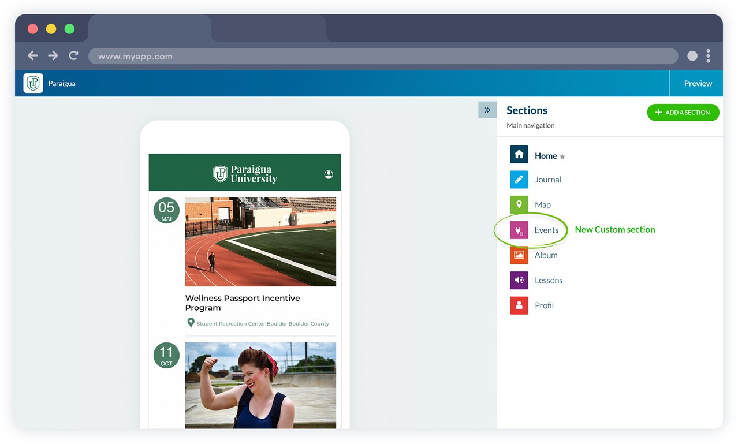This screenshot has height=444, width=738.
Task: Click the Sections panel heading
Action: click(527, 110)
